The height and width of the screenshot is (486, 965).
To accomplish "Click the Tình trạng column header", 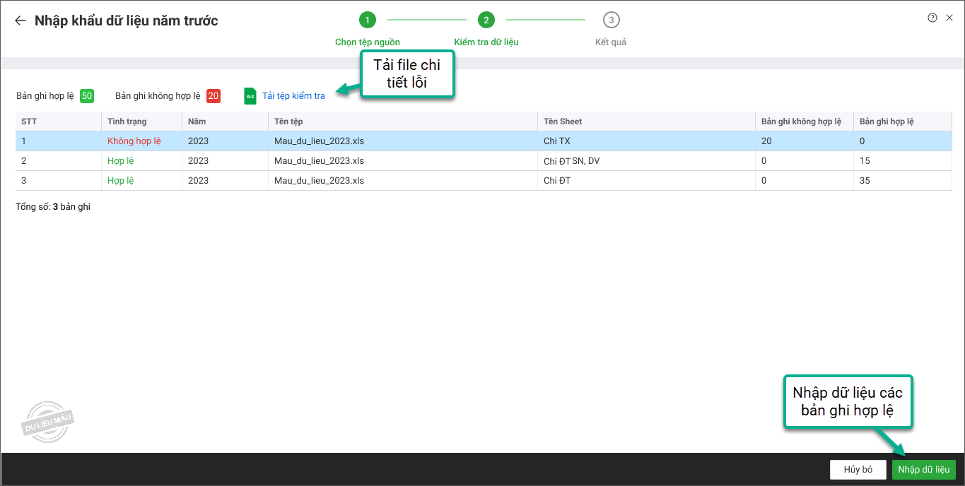I will [x=127, y=121].
